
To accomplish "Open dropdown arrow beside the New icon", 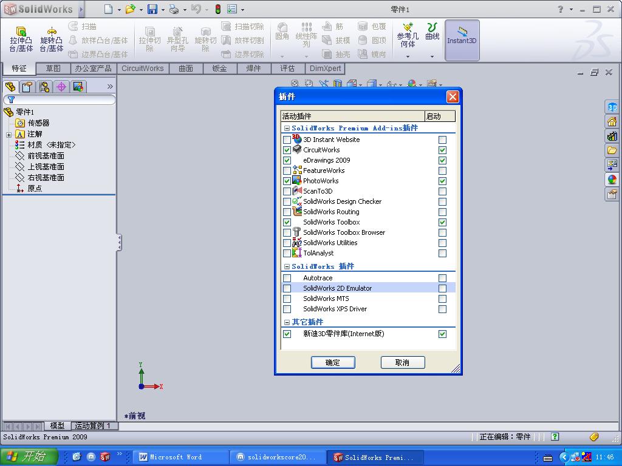I will [119, 10].
